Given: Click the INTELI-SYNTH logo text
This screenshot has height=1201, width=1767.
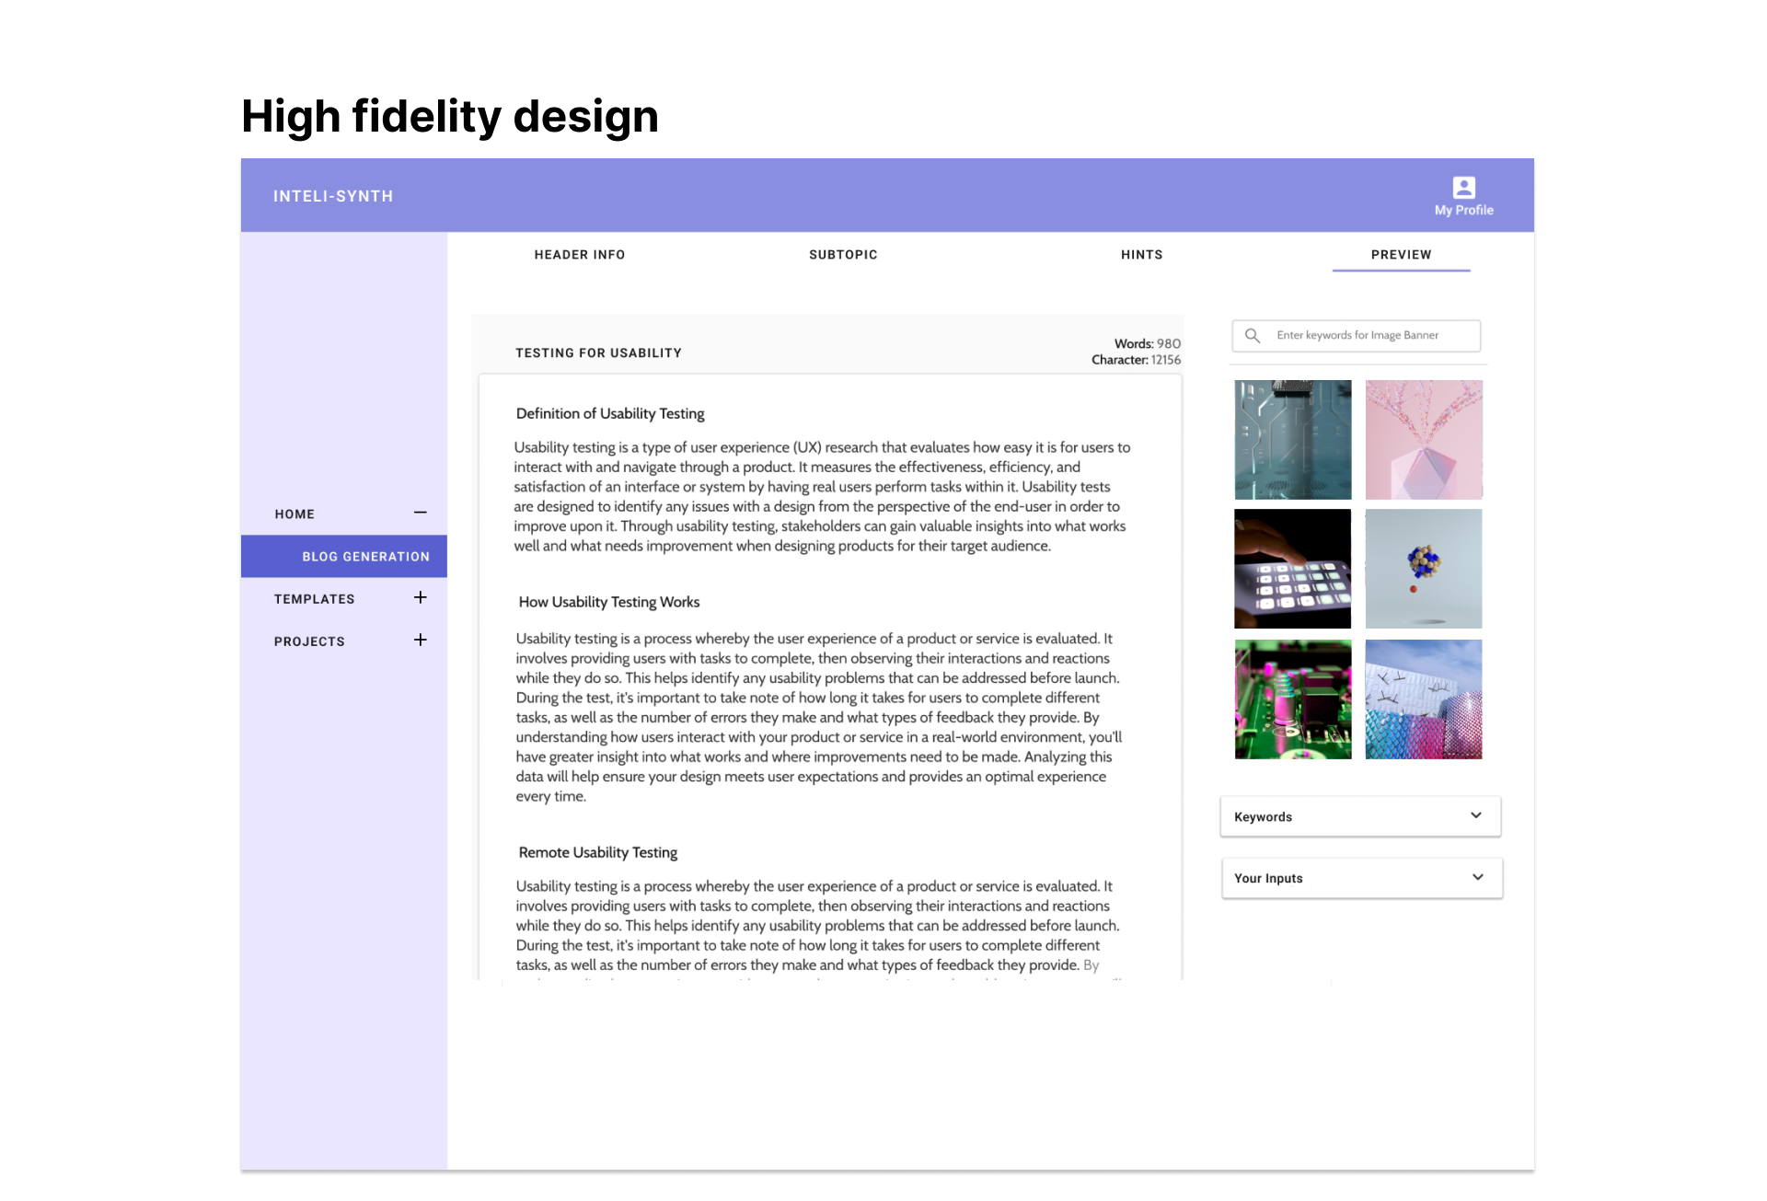Looking at the screenshot, I should (333, 195).
